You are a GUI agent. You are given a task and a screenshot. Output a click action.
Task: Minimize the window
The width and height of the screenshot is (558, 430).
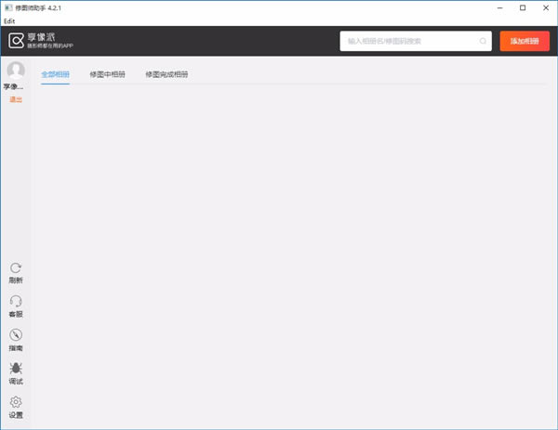500,7
